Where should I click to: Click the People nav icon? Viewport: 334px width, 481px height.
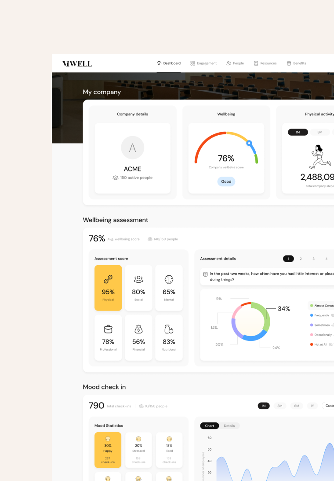coord(229,63)
